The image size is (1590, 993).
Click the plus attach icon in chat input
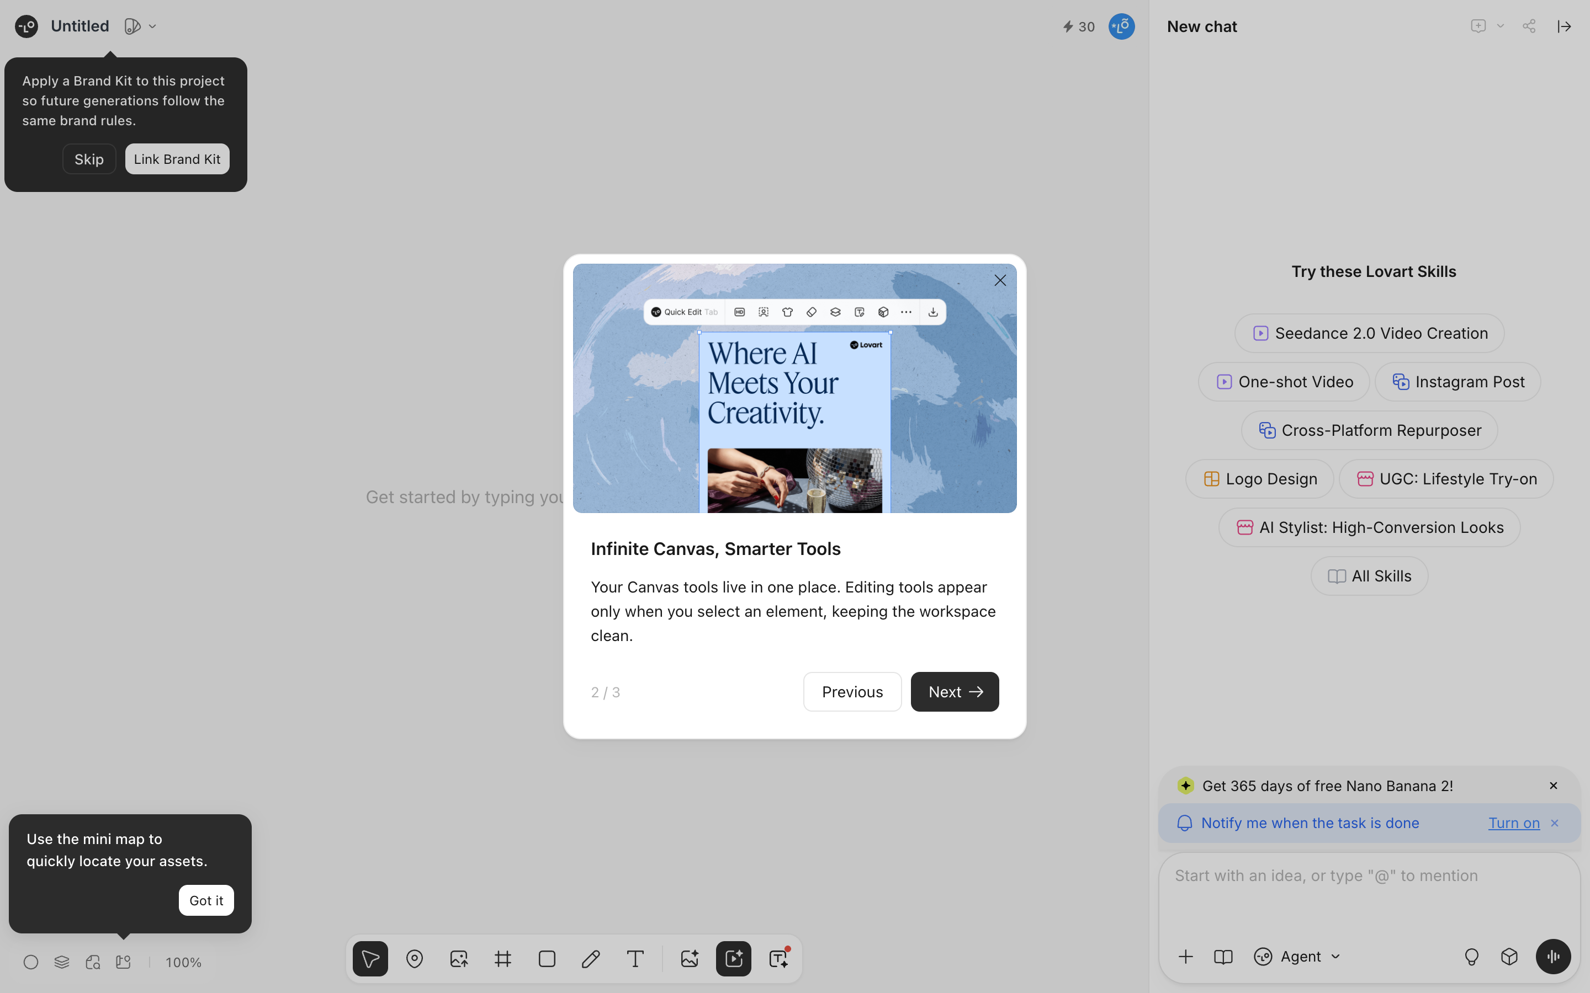point(1185,956)
